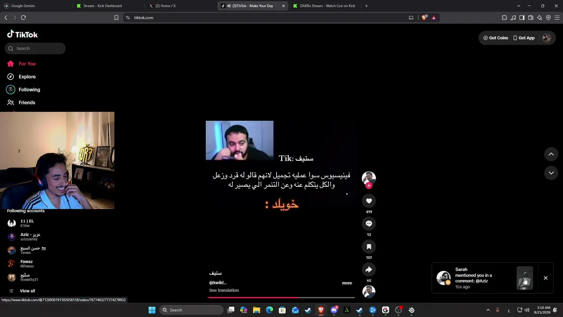Open comments on the video
563x317 pixels.
coord(369,224)
